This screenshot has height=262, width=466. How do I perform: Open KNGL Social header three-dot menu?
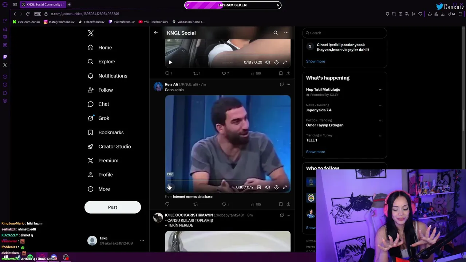[286, 33]
